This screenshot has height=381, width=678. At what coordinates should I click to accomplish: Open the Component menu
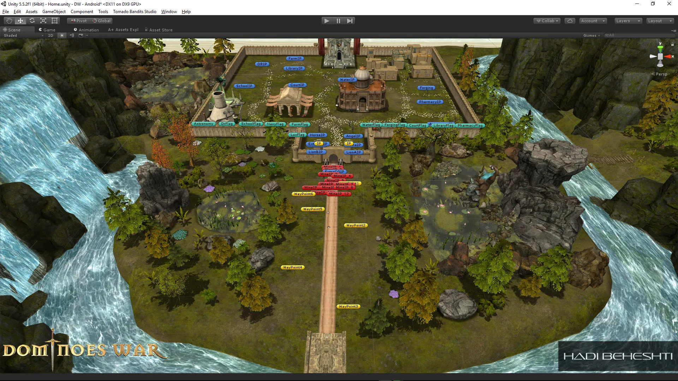coord(82,12)
